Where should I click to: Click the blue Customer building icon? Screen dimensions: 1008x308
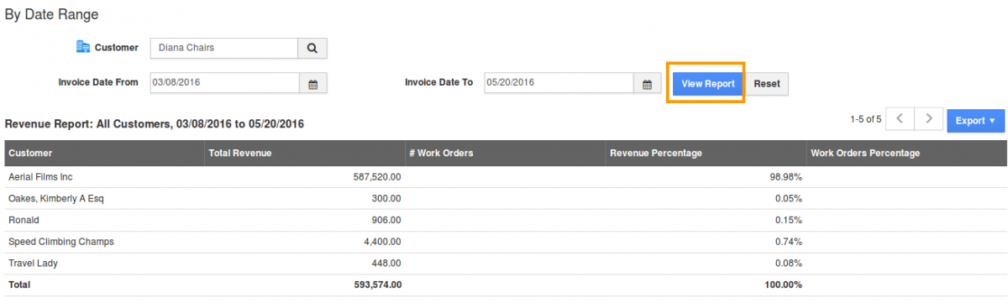click(82, 48)
